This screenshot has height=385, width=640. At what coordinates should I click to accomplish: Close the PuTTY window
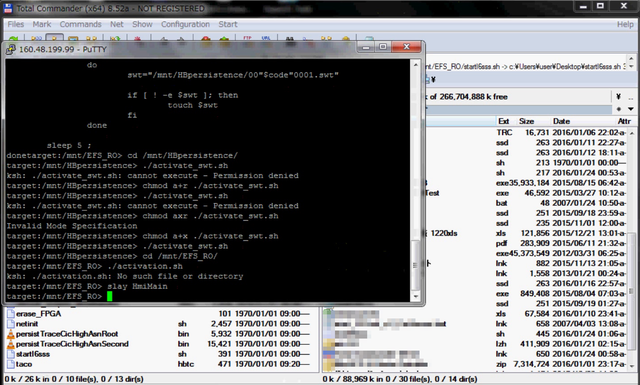click(x=406, y=47)
